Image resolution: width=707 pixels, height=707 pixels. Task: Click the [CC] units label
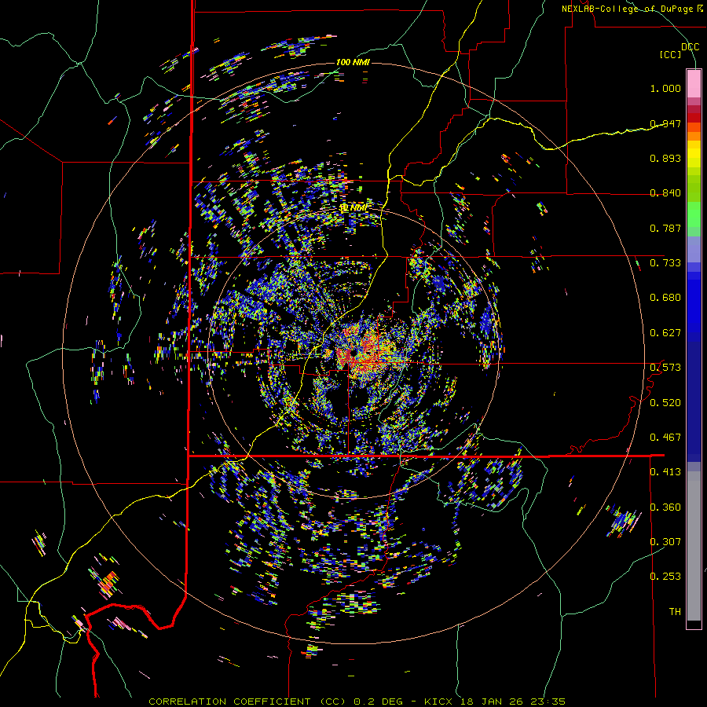670,54
